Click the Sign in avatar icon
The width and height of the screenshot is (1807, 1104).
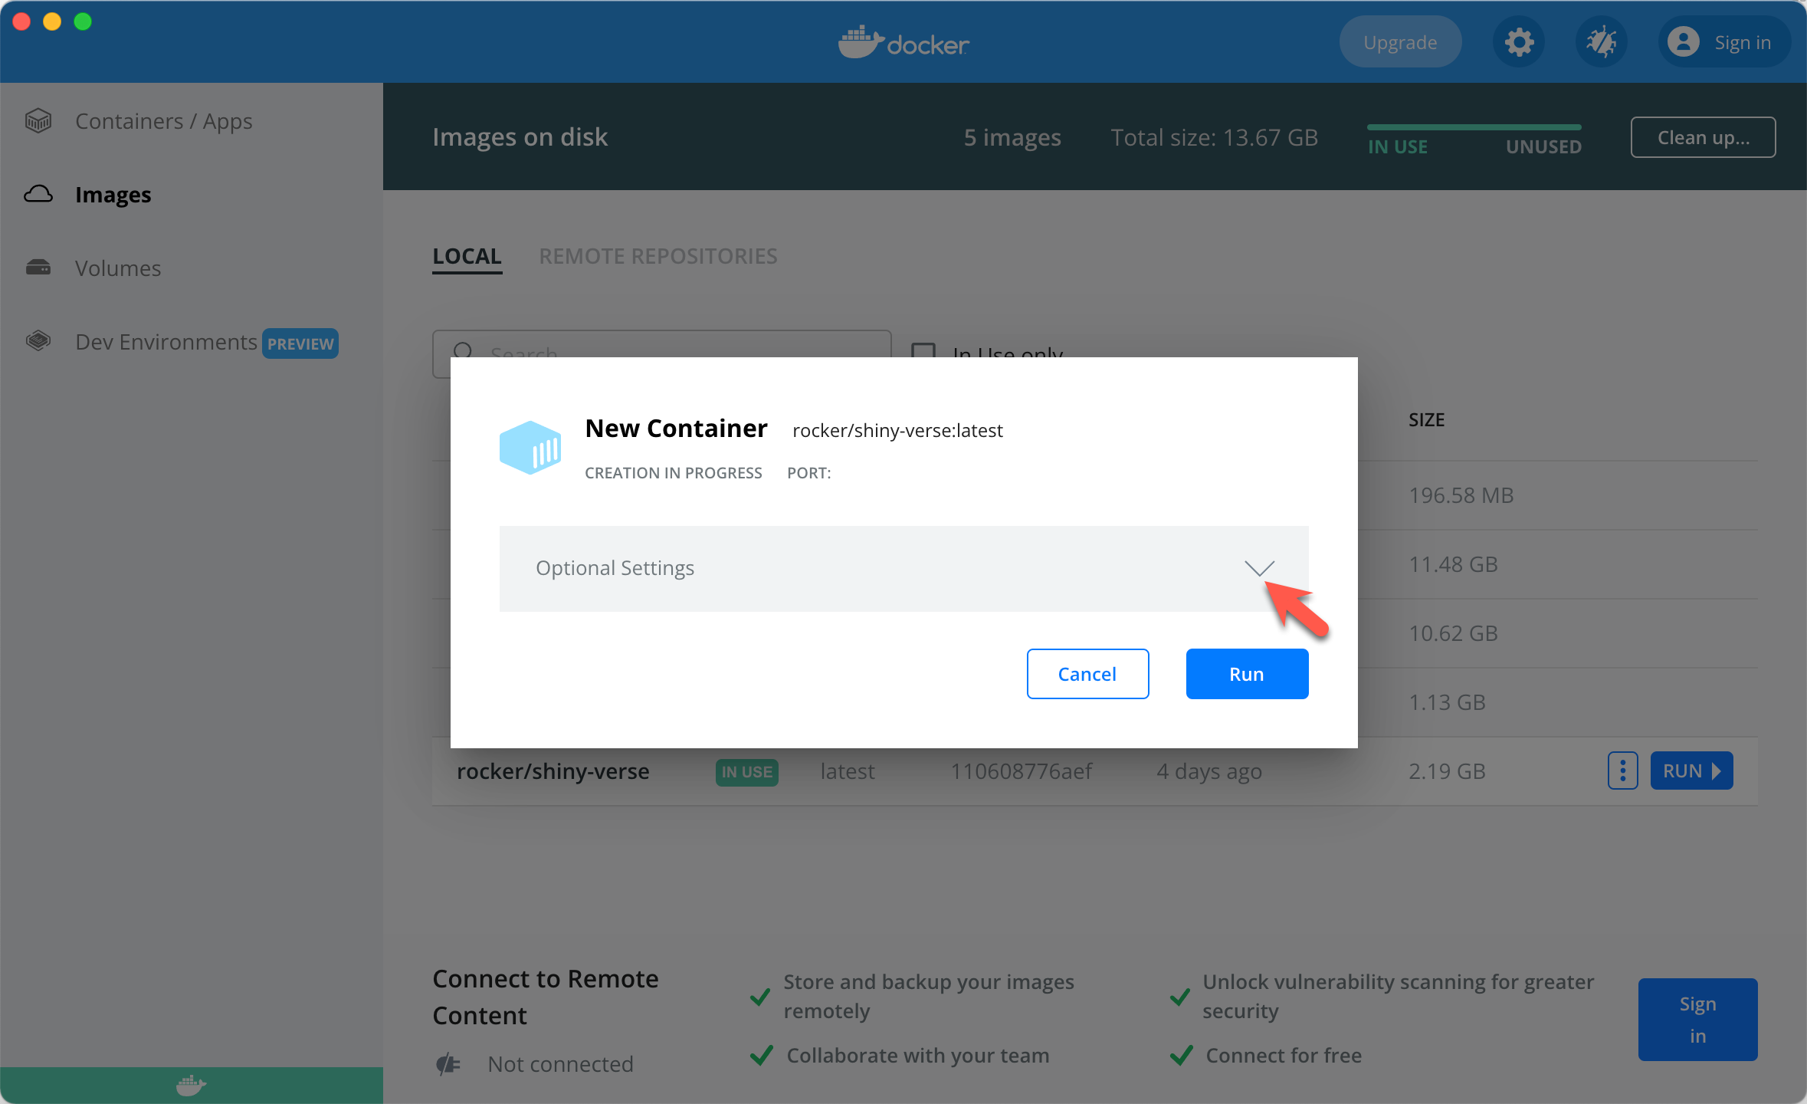pos(1683,42)
